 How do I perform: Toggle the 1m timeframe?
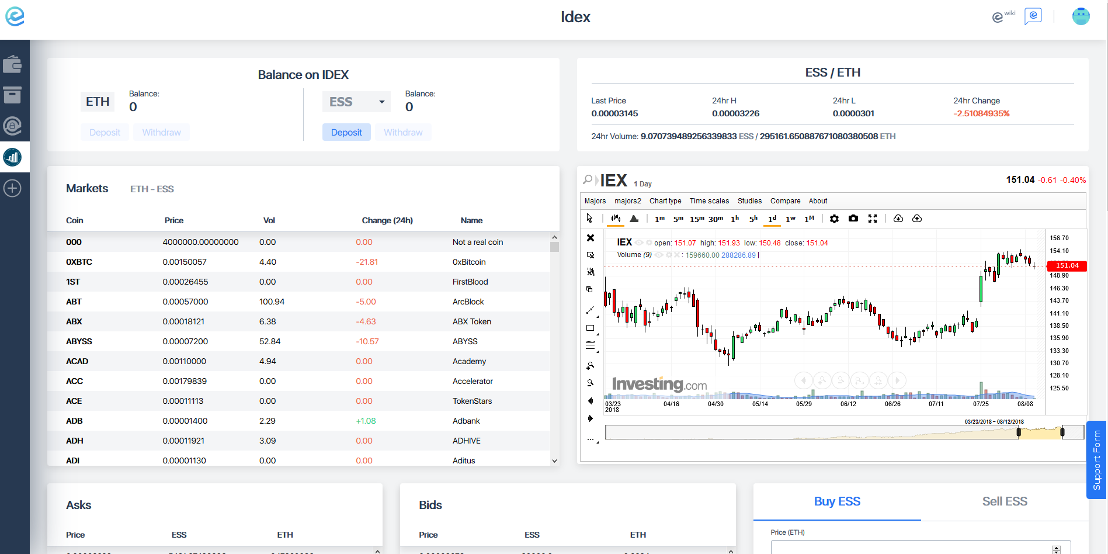[659, 219]
